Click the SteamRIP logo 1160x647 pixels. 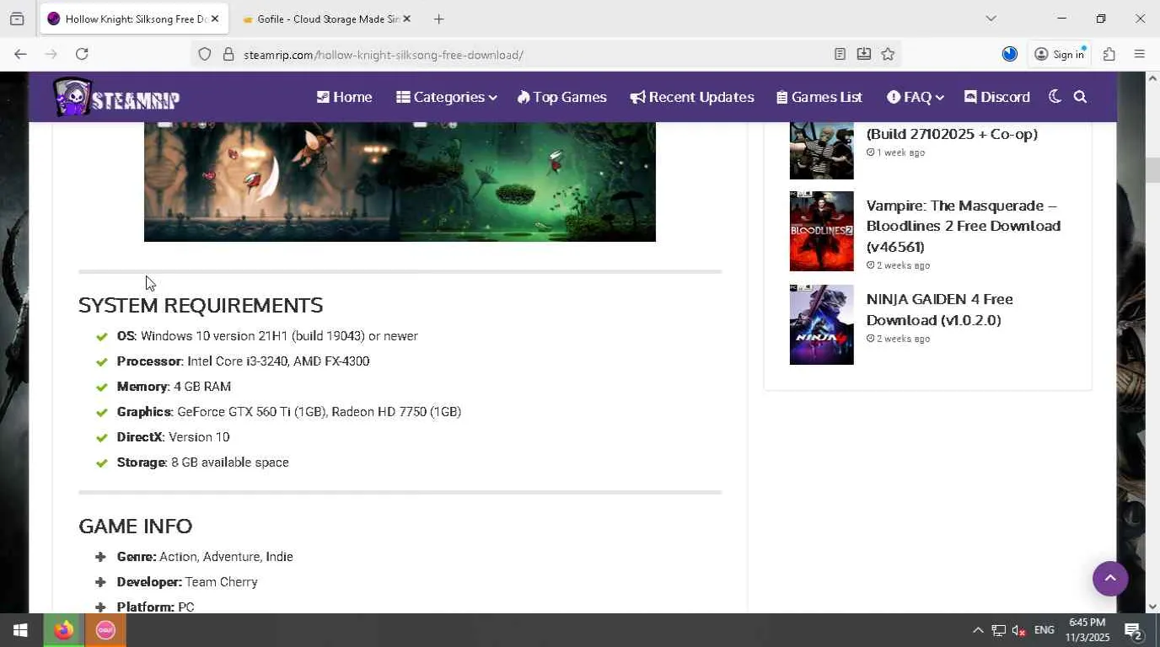(116, 98)
